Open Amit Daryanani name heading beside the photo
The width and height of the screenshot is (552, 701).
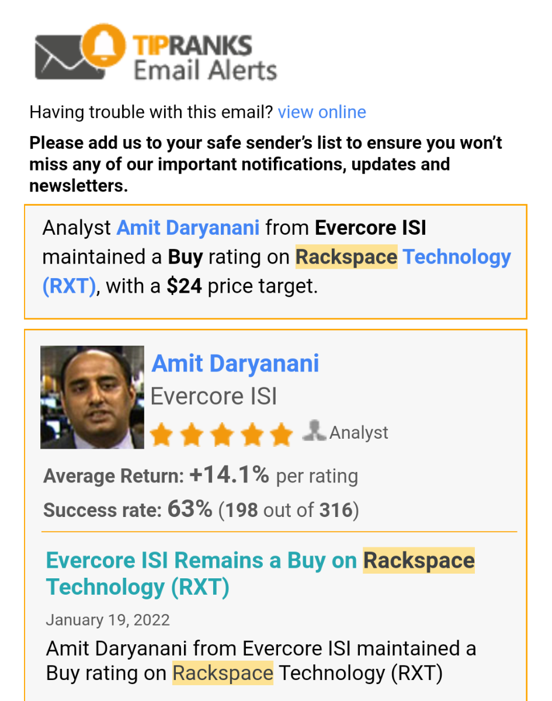235,363
